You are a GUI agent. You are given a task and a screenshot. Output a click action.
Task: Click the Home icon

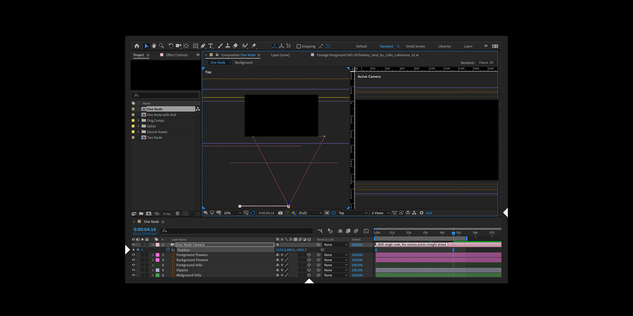[x=137, y=46]
